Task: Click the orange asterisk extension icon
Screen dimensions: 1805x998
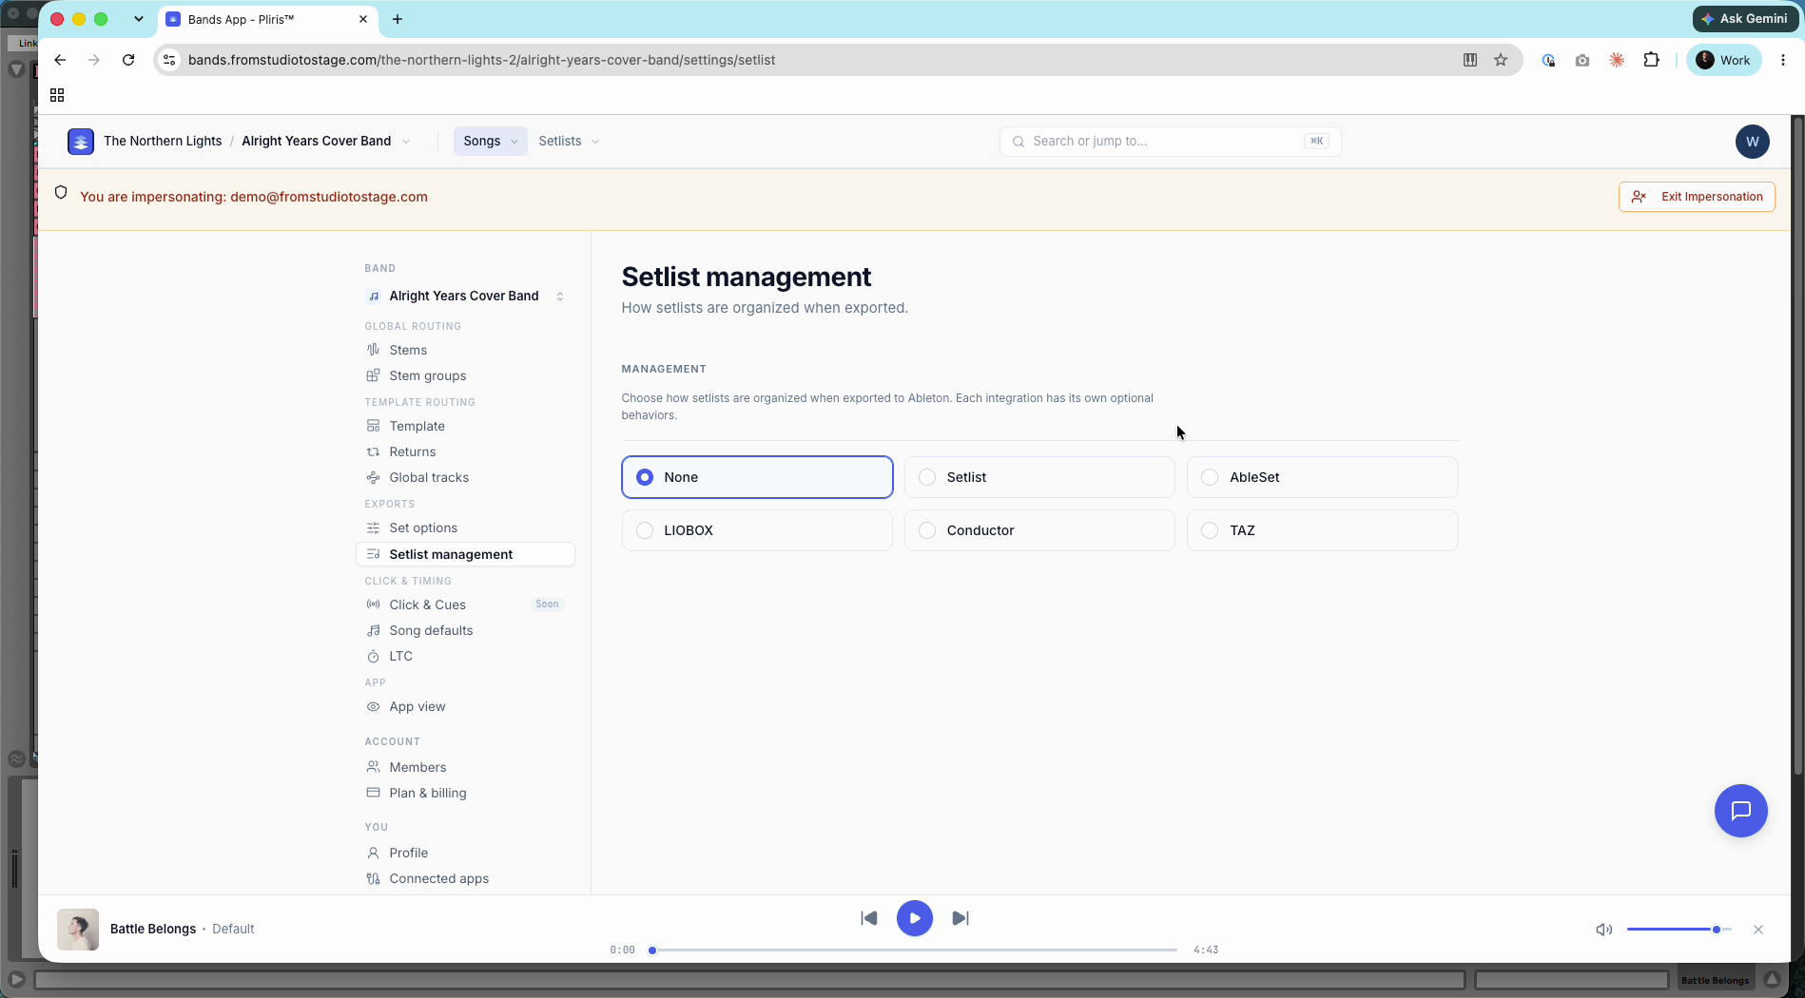Action: coord(1617,60)
